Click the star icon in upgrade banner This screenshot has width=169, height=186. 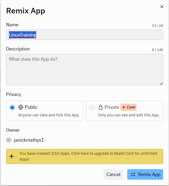click(x=12, y=156)
